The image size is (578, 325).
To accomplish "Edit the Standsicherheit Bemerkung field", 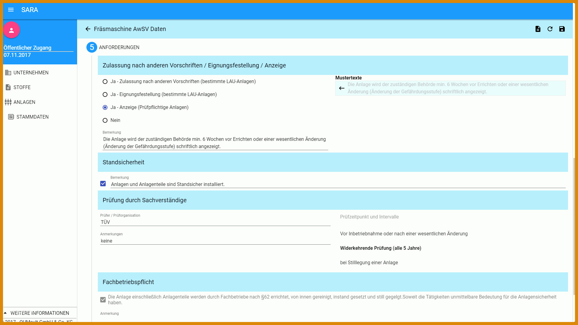I will click(x=338, y=184).
